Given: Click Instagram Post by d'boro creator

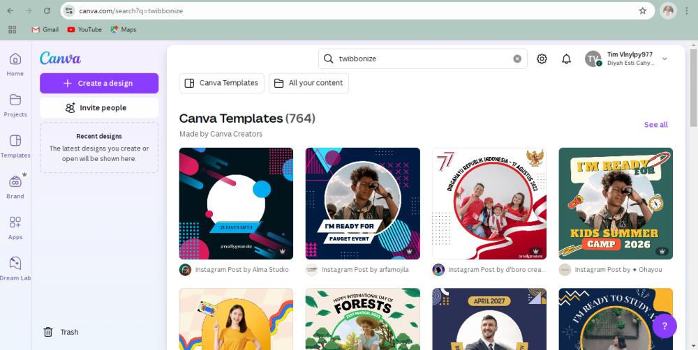Looking at the screenshot, I should point(497,270).
